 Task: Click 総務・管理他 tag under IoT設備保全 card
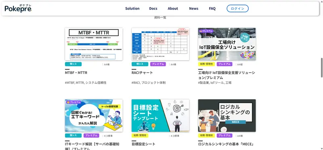[x=206, y=64]
